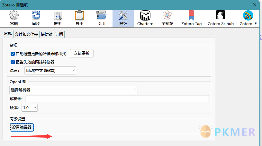Open the 常规 (General) gear preferences pane
The image size is (262, 146).
pos(14,18)
